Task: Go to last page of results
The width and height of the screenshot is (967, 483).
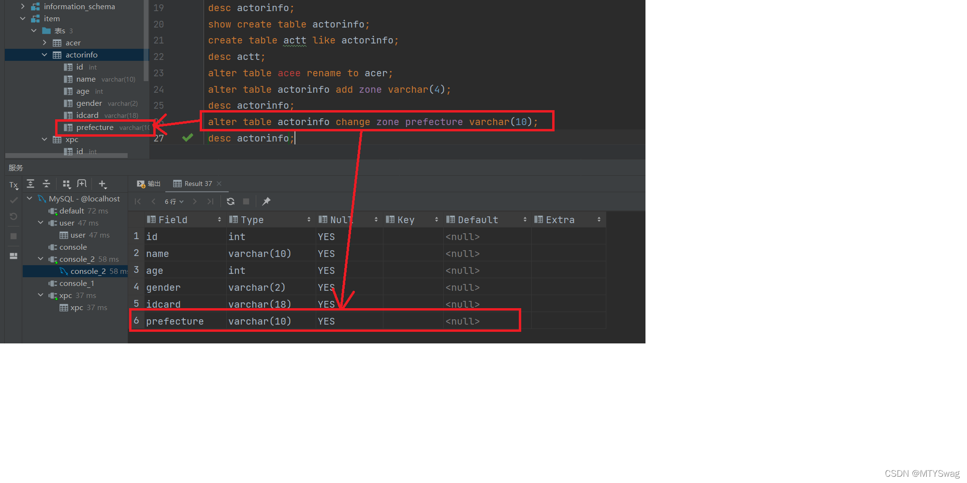Action: click(210, 201)
